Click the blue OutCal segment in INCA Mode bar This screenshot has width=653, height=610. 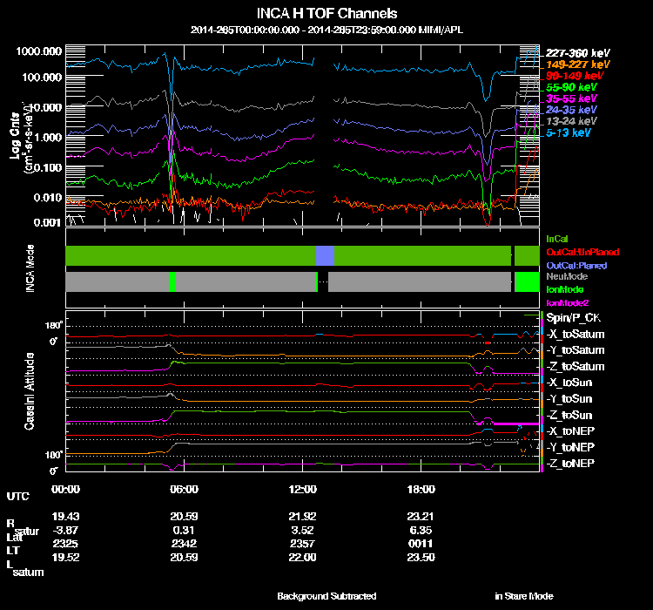click(325, 255)
